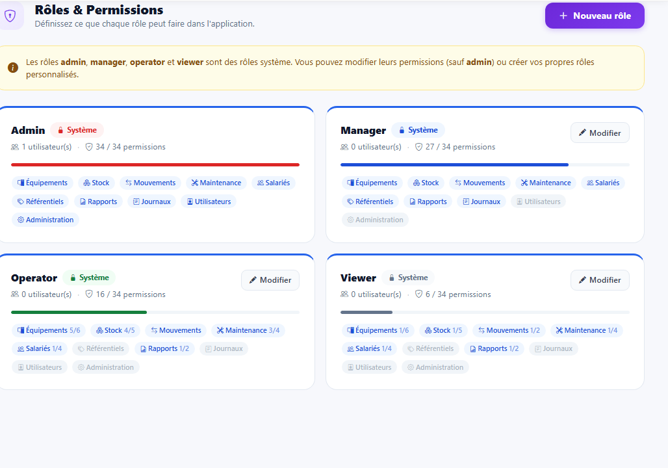Click the shield icon next to Admin's 34 / 34 permissions
Image resolution: width=668 pixels, height=468 pixels.
pos(89,147)
